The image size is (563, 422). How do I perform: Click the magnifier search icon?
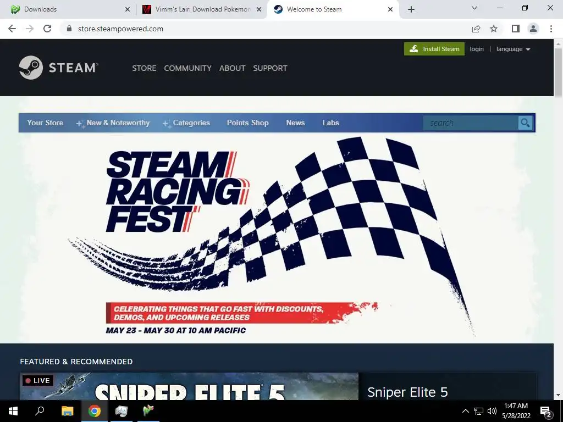[x=525, y=123]
